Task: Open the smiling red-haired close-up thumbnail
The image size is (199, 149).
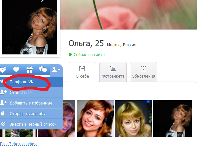Action: [95, 118]
